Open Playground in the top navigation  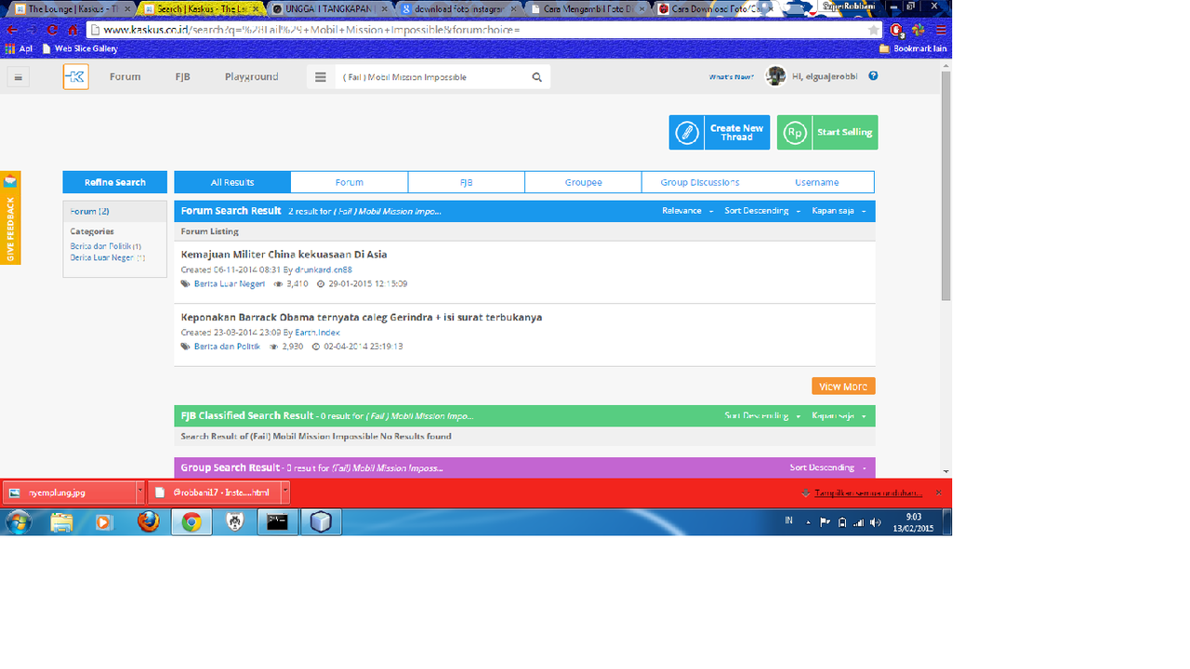coord(251,77)
